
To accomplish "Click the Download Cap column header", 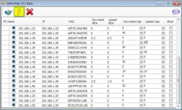I will tap(133, 22).
